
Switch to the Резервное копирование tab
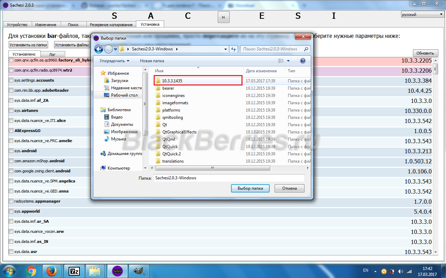[111, 25]
